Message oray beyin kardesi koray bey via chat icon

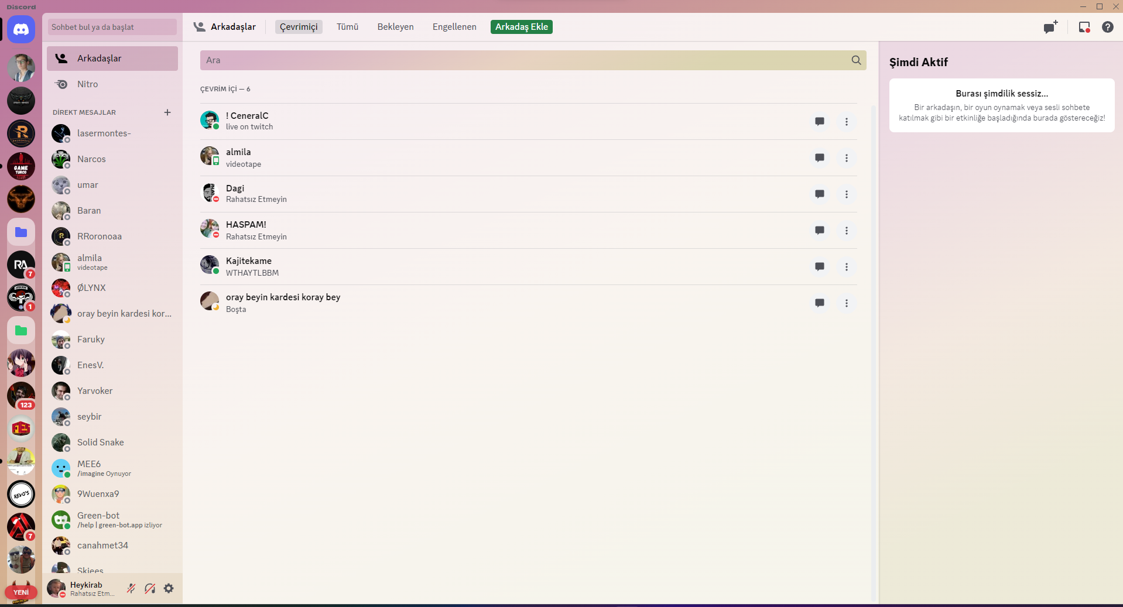(820, 303)
